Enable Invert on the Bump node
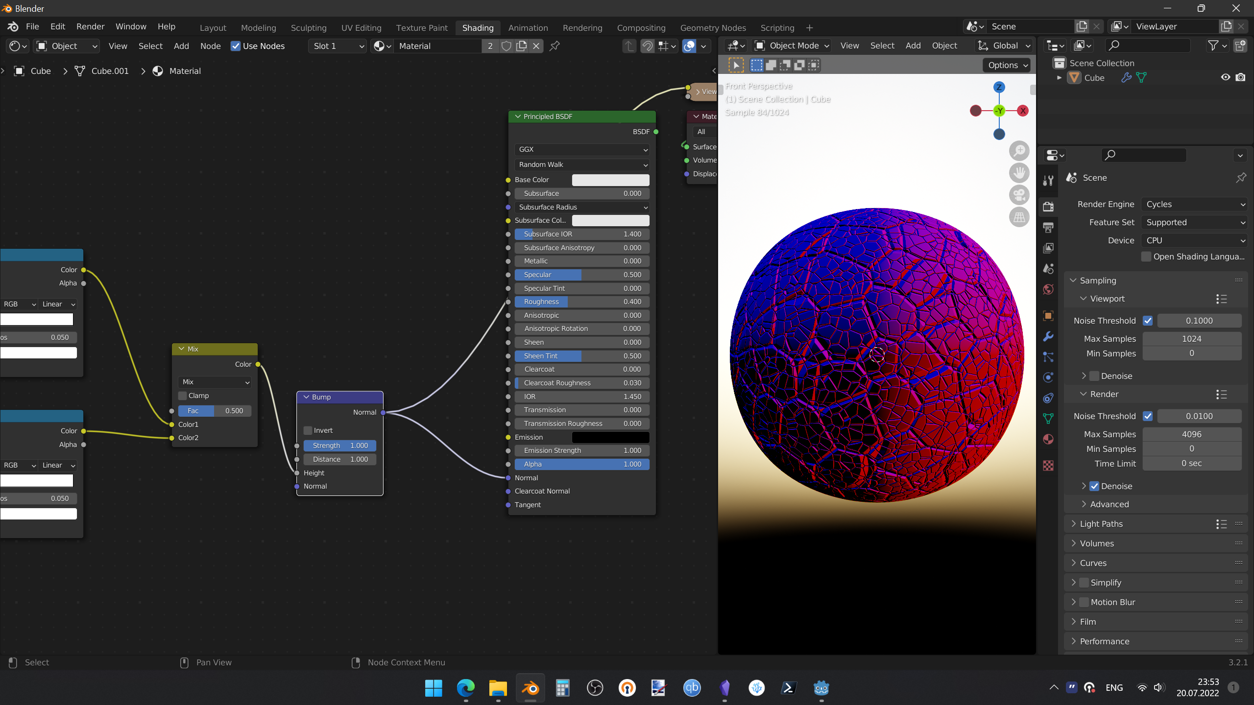This screenshot has height=705, width=1254. 308,430
